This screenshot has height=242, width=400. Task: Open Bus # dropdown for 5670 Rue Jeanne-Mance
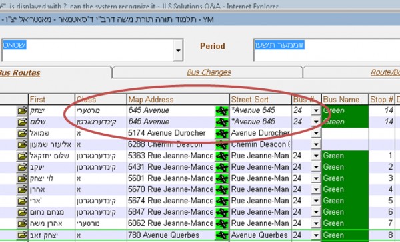[316, 189]
